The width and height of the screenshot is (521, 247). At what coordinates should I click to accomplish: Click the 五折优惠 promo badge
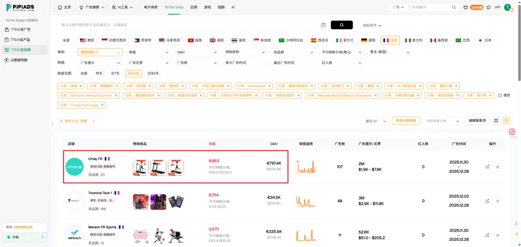coord(477,7)
